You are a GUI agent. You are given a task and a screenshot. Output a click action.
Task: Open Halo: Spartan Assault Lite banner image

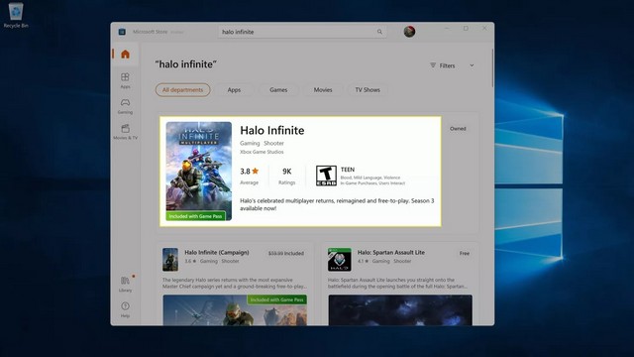(x=400, y=310)
